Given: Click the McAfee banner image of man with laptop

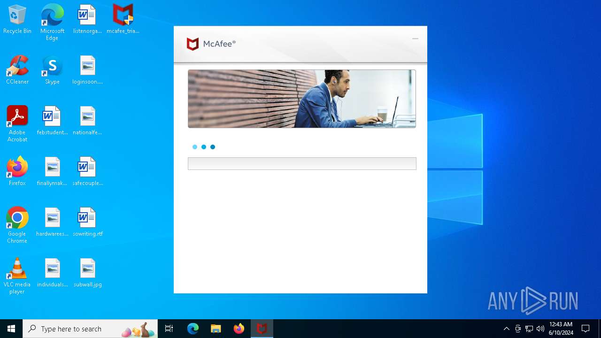Looking at the screenshot, I should [x=302, y=99].
